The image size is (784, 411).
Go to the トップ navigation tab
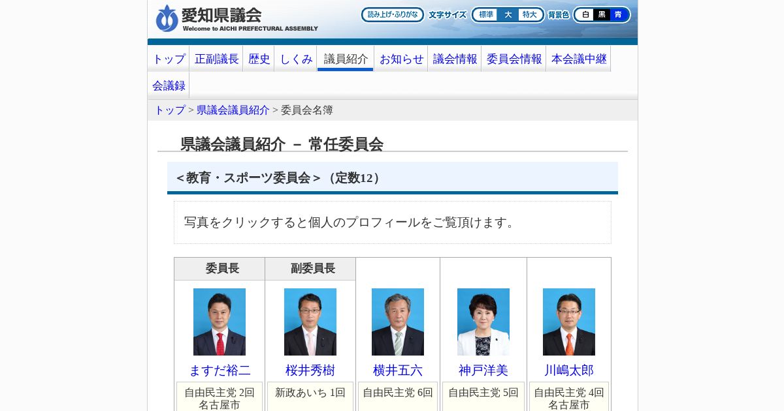point(169,59)
